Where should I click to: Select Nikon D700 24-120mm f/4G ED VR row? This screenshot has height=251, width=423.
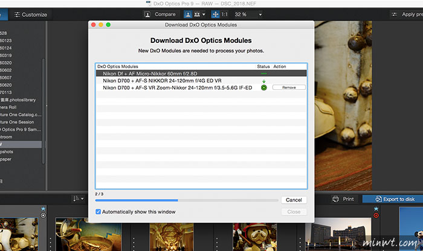201,80
